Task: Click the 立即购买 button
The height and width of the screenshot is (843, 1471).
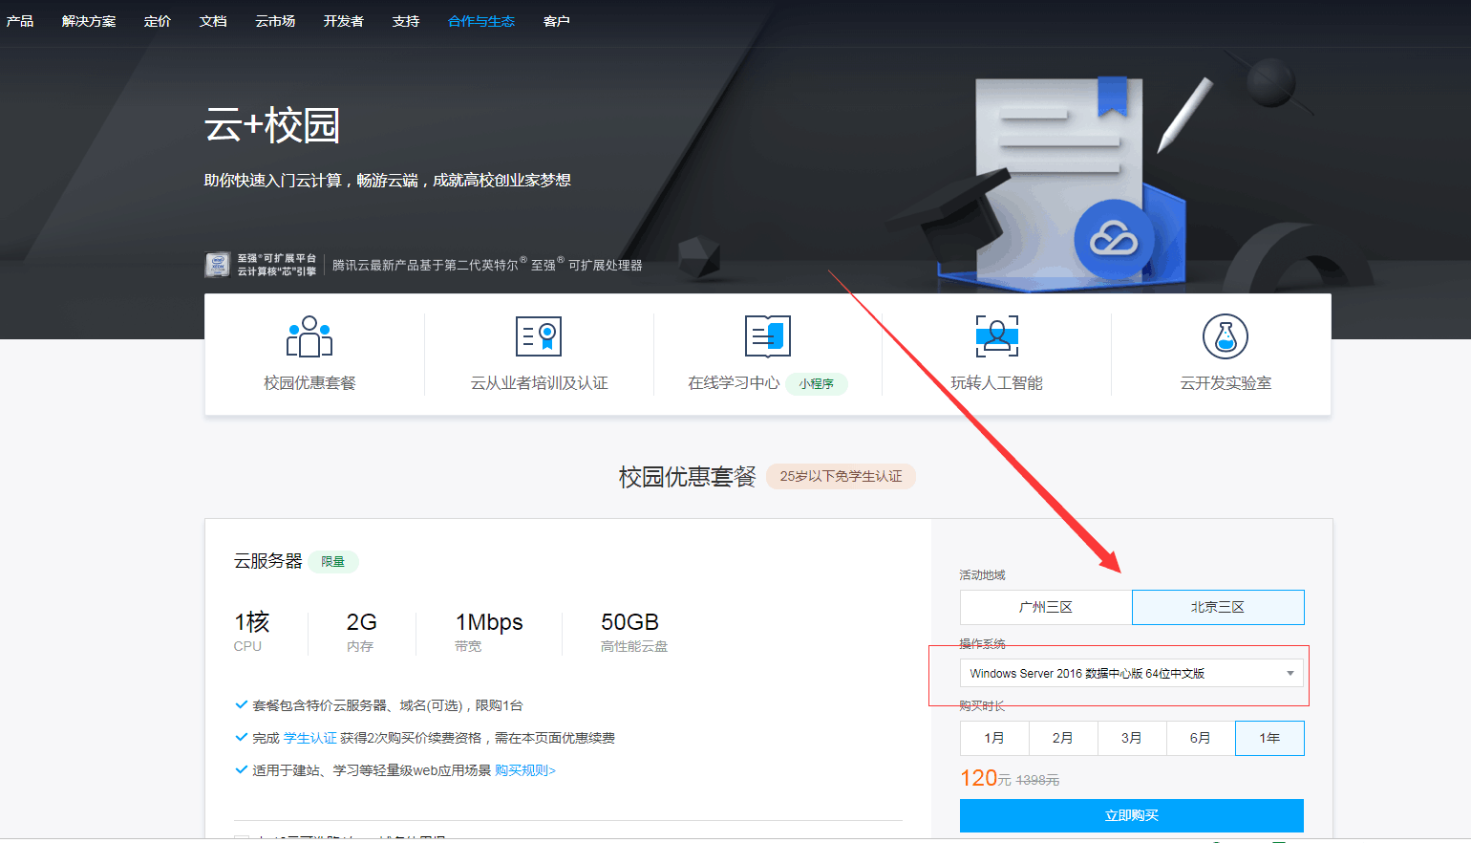Action: pyautogui.click(x=1132, y=815)
